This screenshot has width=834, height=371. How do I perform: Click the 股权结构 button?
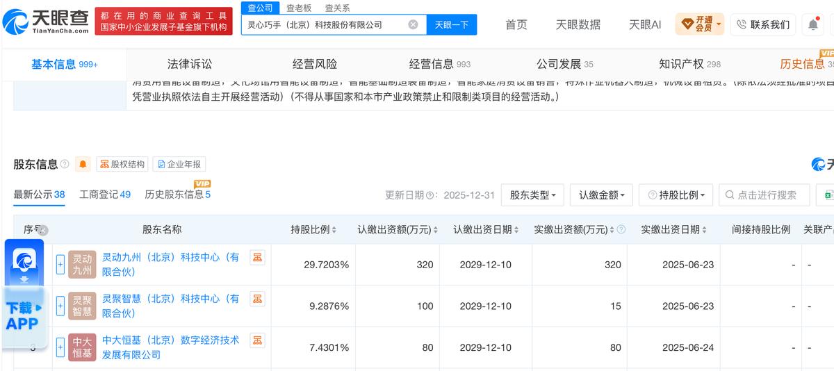click(122, 165)
